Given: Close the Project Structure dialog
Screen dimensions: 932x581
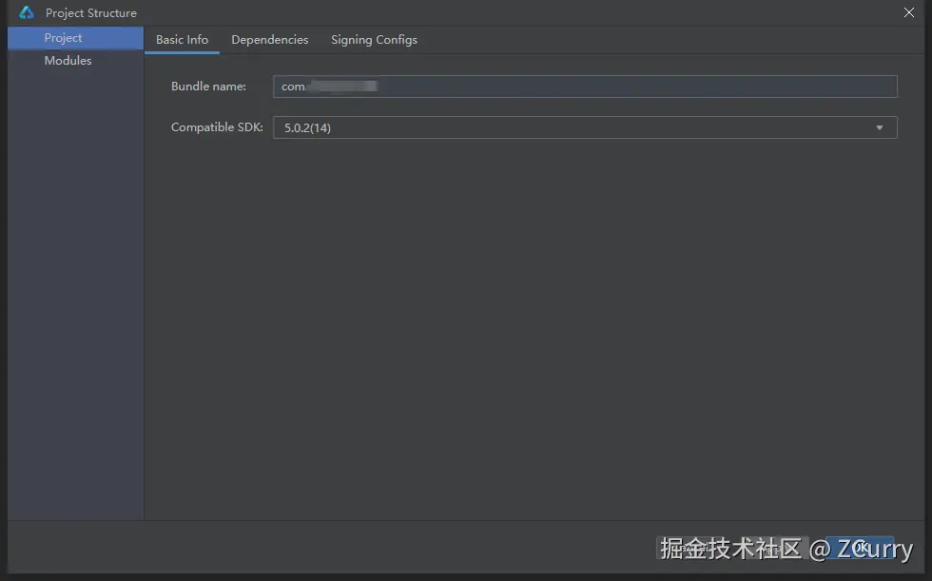Looking at the screenshot, I should [909, 12].
